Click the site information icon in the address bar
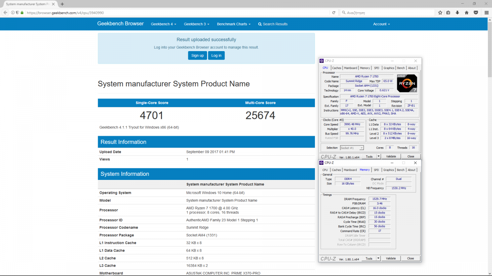Image resolution: width=492 pixels, height=276 pixels. [x=13, y=13]
